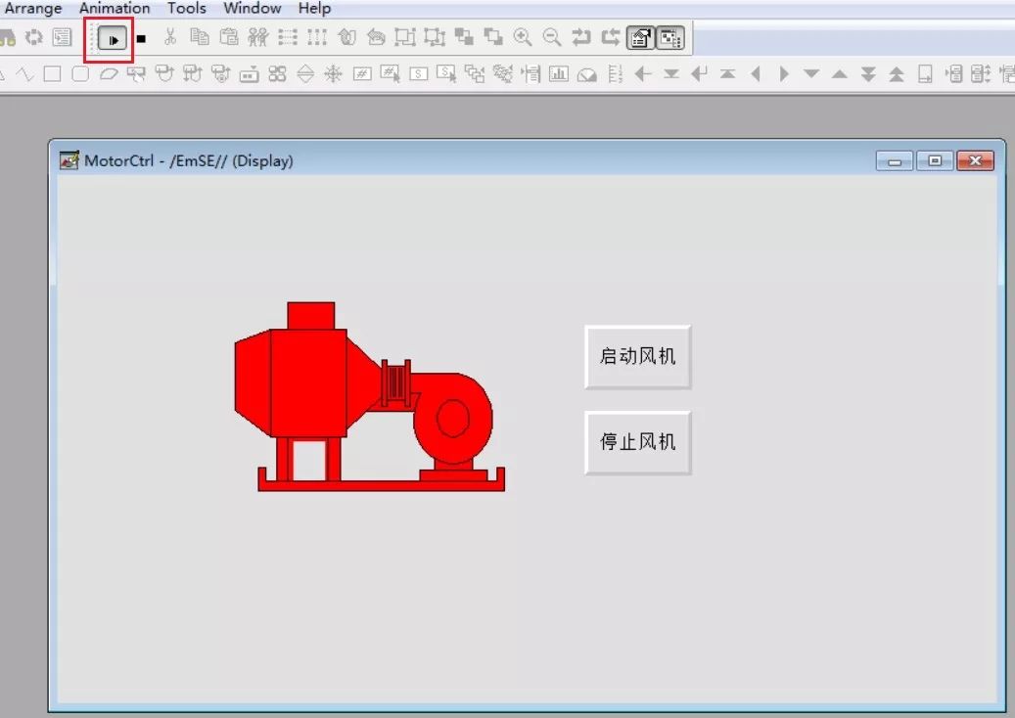Select the Rectangle drawing tool
Screen dimensions: 1015x718
pos(53,73)
